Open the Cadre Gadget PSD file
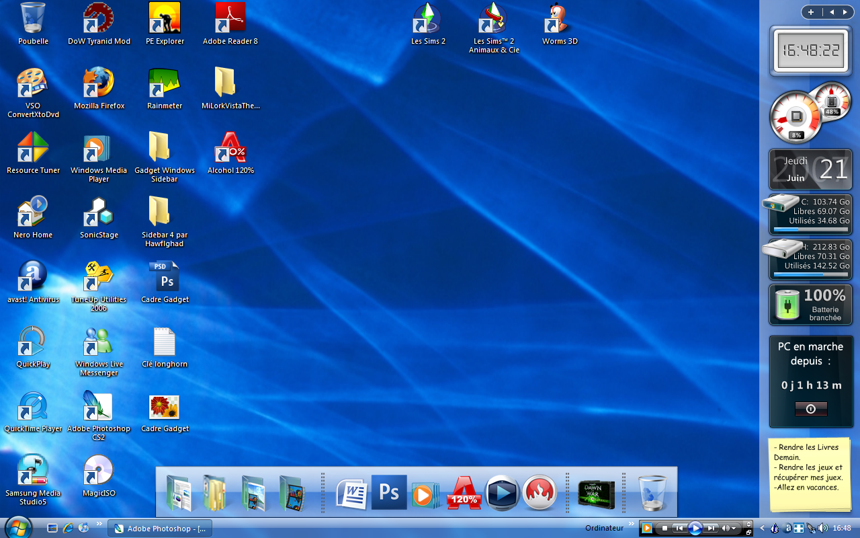 tap(165, 281)
